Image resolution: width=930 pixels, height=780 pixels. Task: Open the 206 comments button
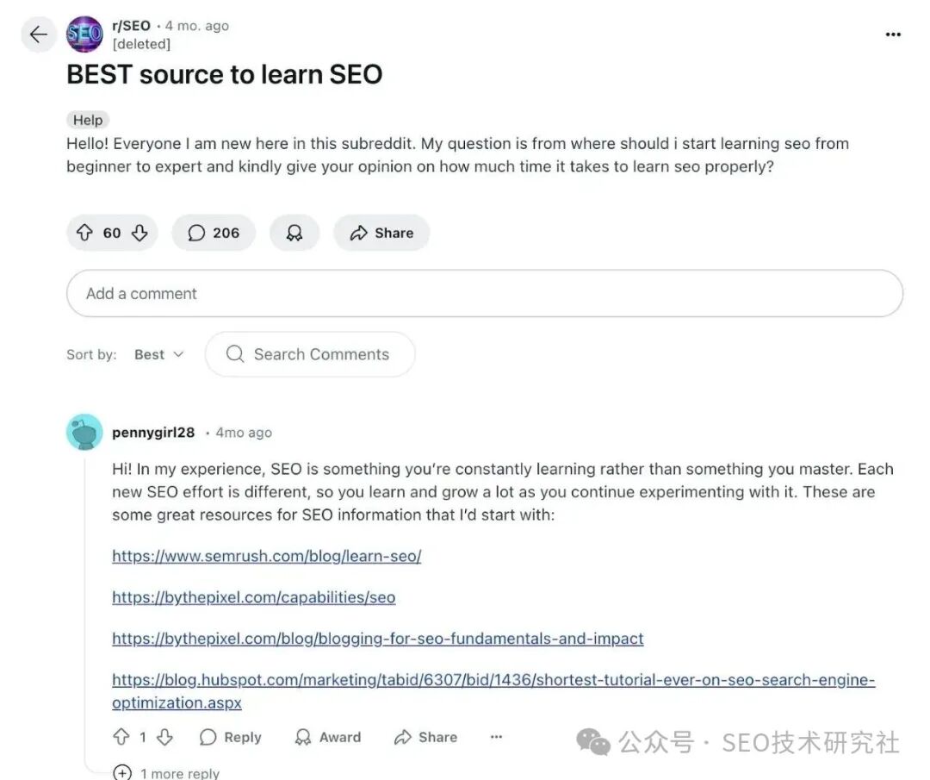tap(214, 233)
